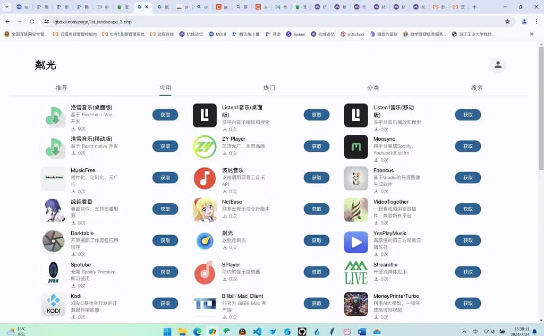Switch to the 推荐 tab
The height and width of the screenshot is (336, 544).
pyautogui.click(x=62, y=88)
